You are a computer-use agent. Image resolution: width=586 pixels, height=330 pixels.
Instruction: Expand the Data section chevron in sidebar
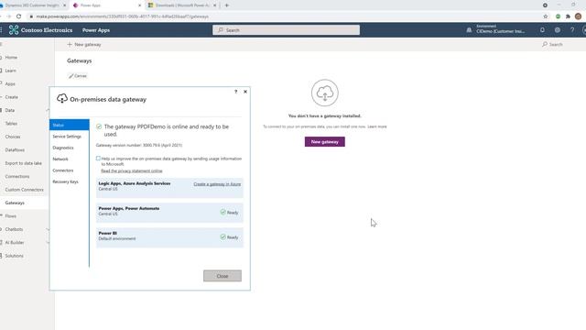coord(48,110)
